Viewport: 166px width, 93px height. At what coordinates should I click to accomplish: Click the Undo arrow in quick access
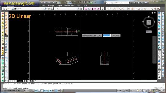click(44, 2)
